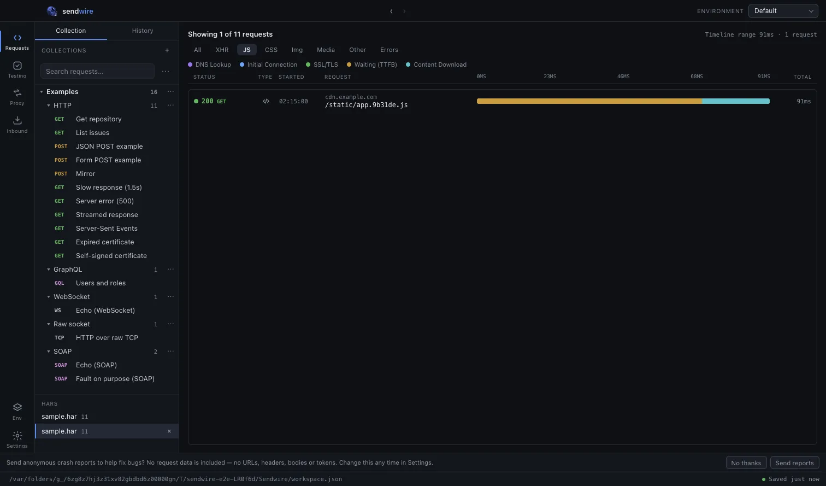826x486 pixels.
Task: Open the Testing sidebar section
Action: click(x=17, y=69)
